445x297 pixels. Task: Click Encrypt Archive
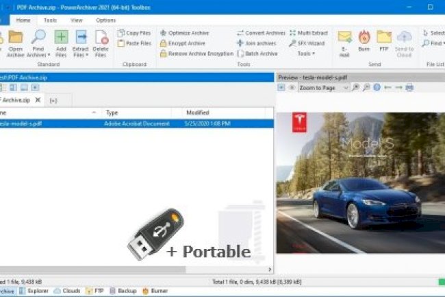183,43
